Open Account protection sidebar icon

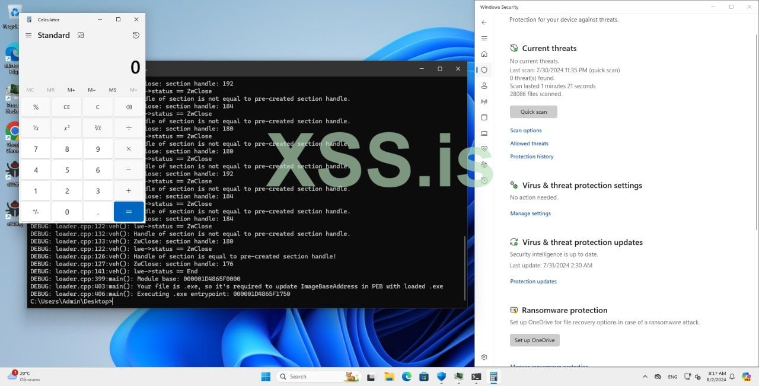click(484, 86)
